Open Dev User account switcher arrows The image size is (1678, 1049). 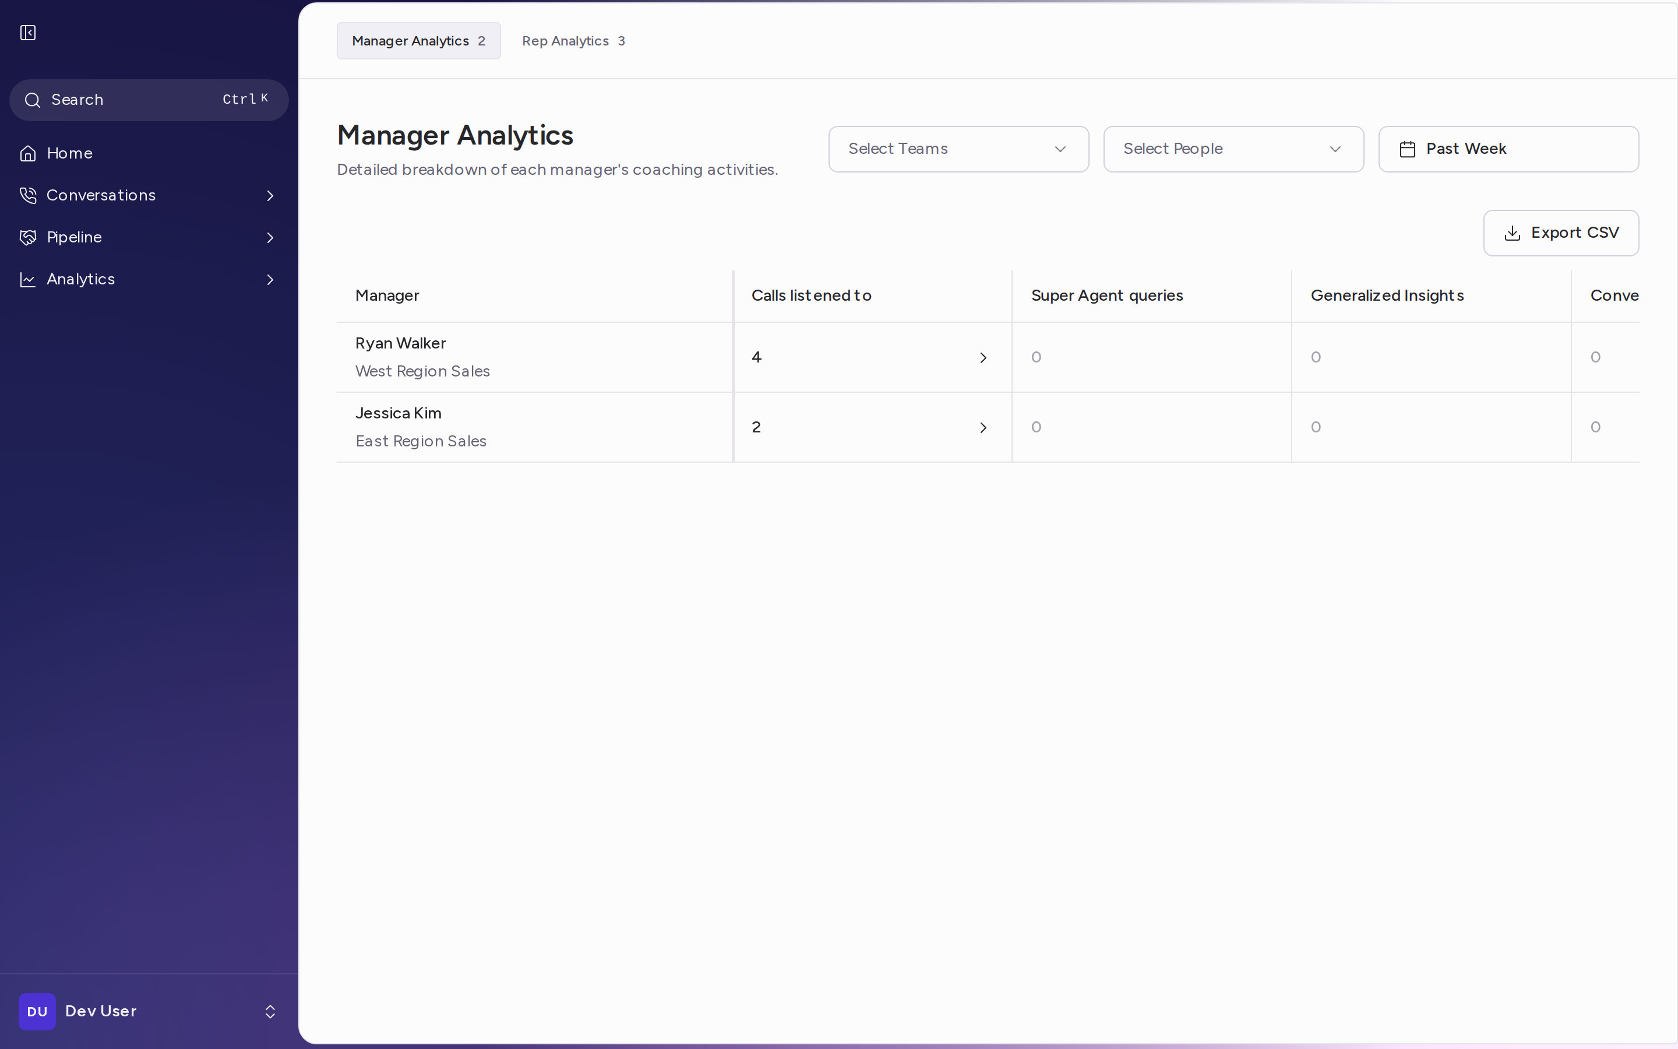pos(270,1012)
